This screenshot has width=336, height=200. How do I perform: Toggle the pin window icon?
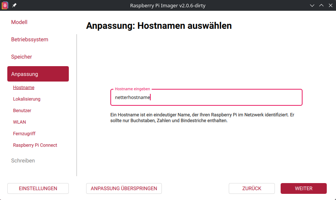coord(14,5)
